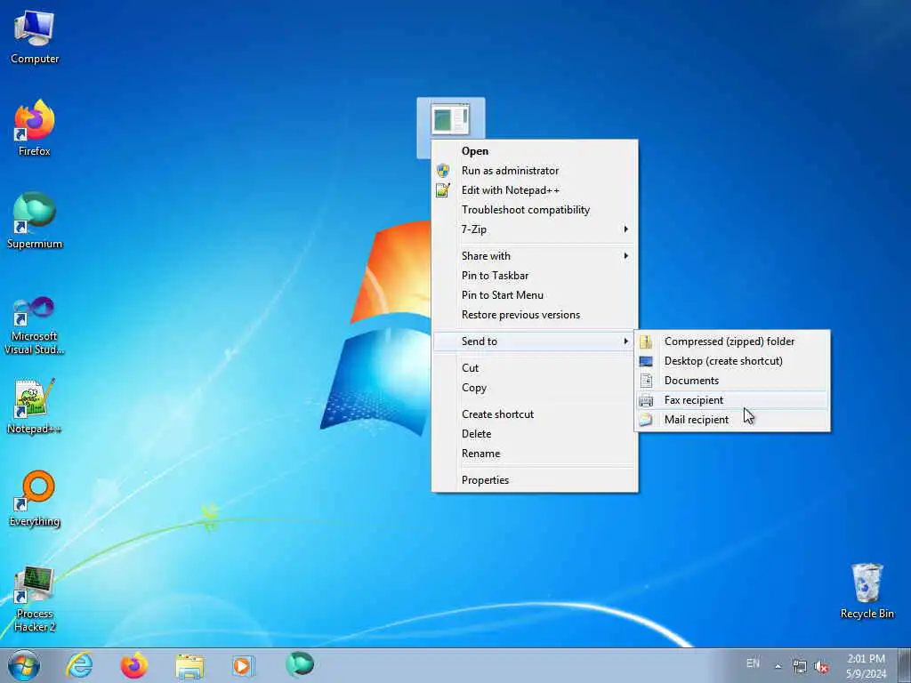Image resolution: width=911 pixels, height=683 pixels.
Task: Choose Copy from the context menu
Action: click(x=535, y=388)
